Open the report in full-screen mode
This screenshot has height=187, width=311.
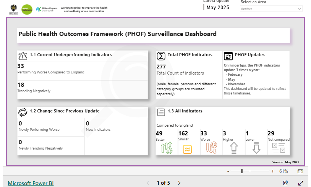click(x=301, y=183)
